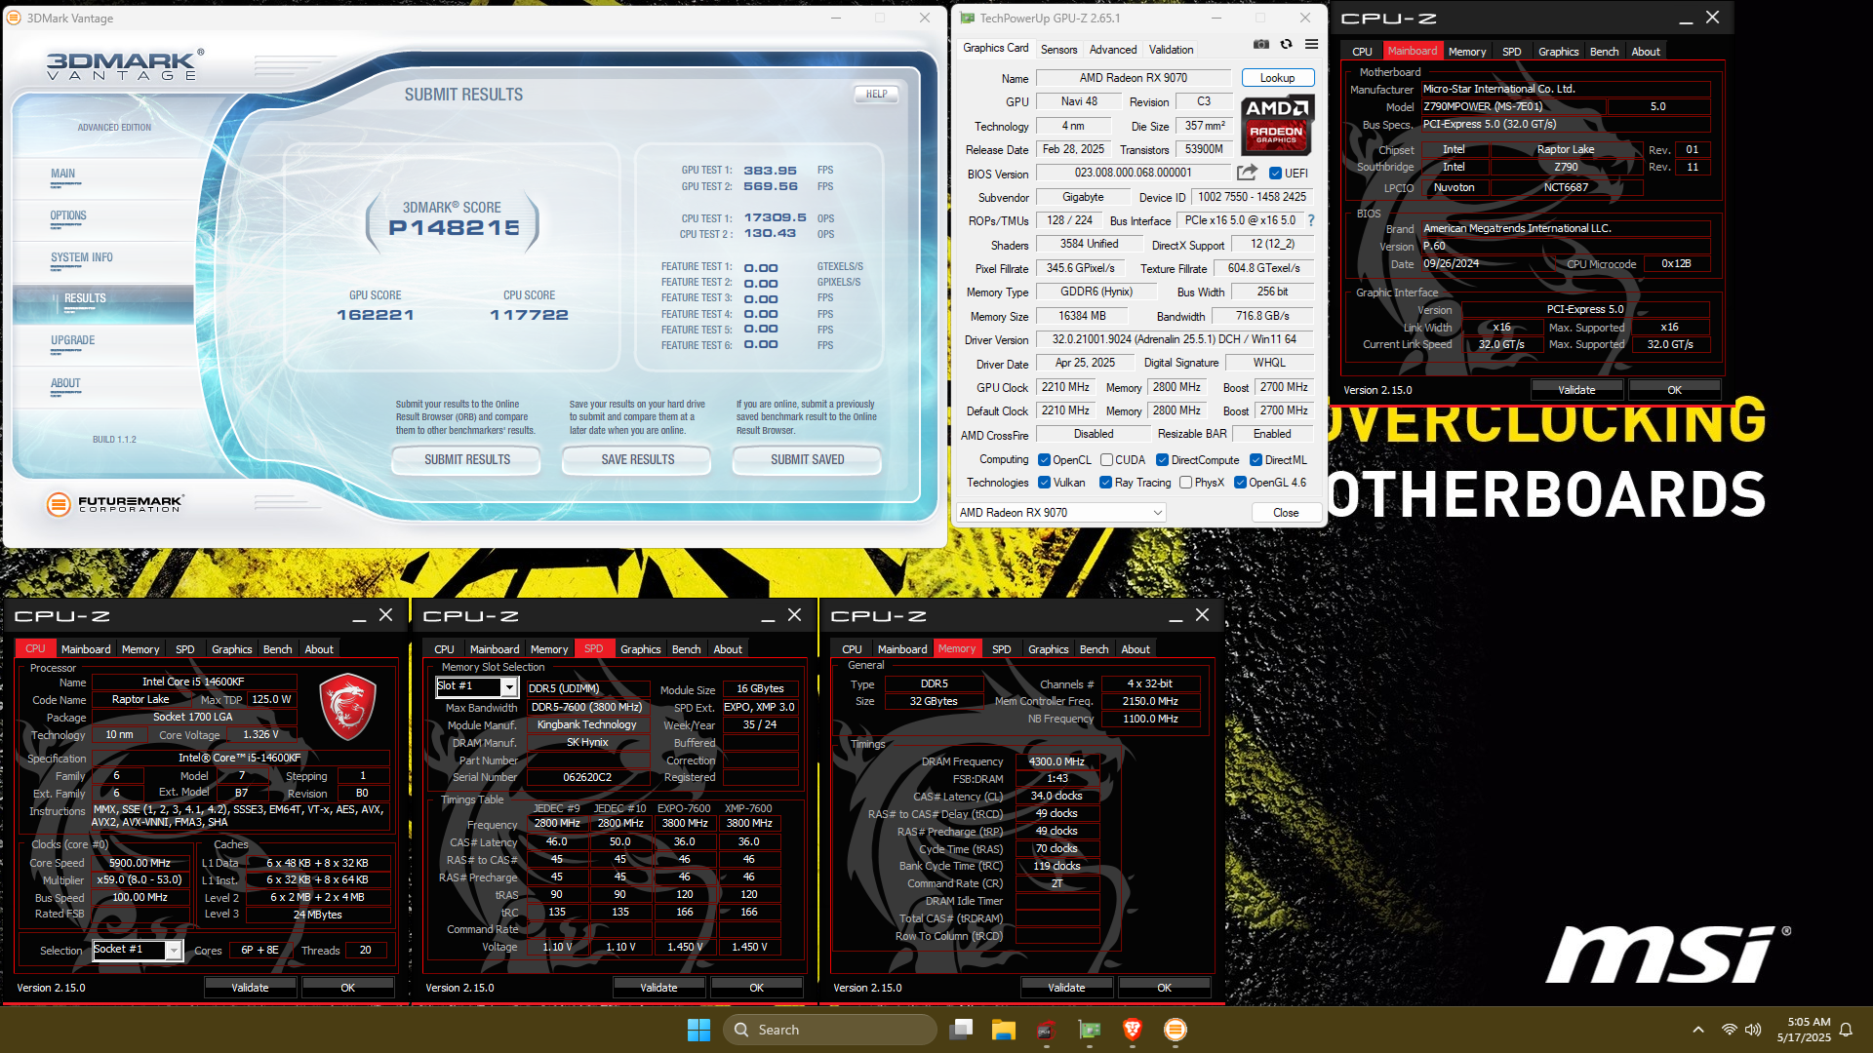Switch to the Advanced tab in GPU-Z
This screenshot has height=1053, width=1873.
coord(1113,50)
